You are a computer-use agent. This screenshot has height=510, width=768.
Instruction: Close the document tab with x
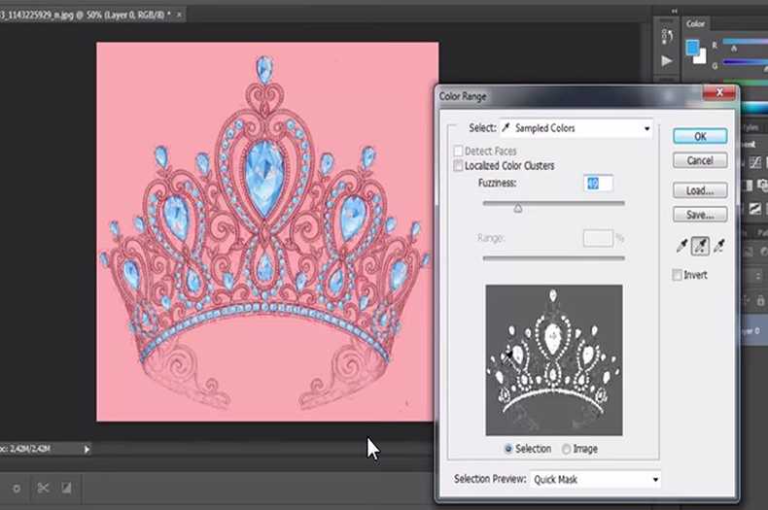[x=179, y=15]
